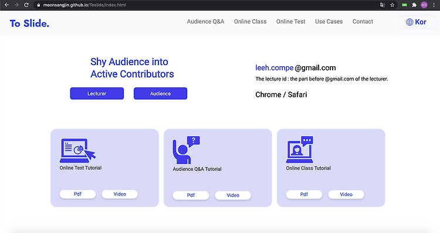Open the Audience Q&A nav item
Screen dimensions: 440x233
[205, 22]
